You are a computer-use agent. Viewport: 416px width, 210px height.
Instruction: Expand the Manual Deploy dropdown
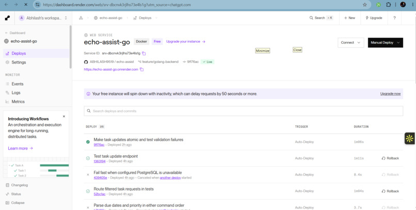[385, 43]
